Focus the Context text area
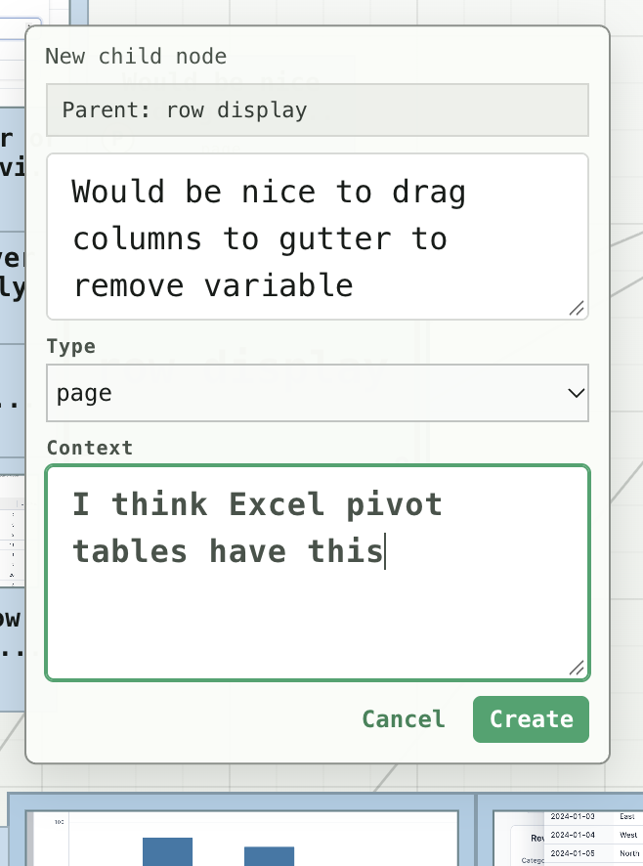This screenshot has height=866, width=643. pos(318,573)
